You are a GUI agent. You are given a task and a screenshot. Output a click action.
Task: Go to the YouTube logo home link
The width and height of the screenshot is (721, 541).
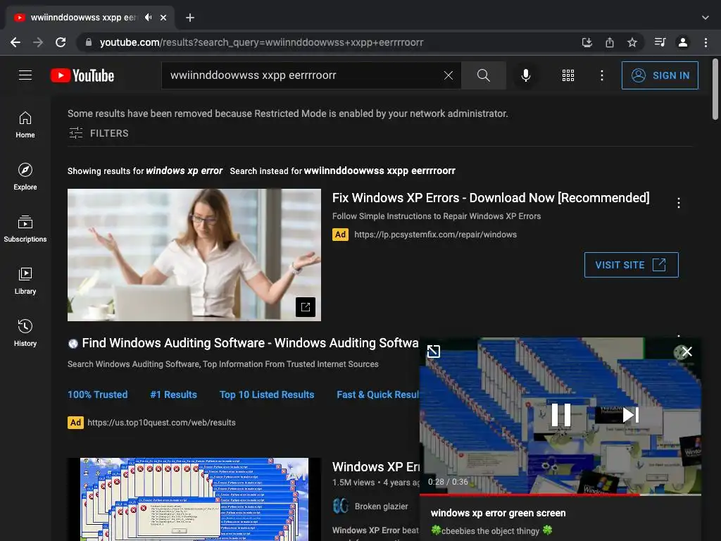[82, 75]
